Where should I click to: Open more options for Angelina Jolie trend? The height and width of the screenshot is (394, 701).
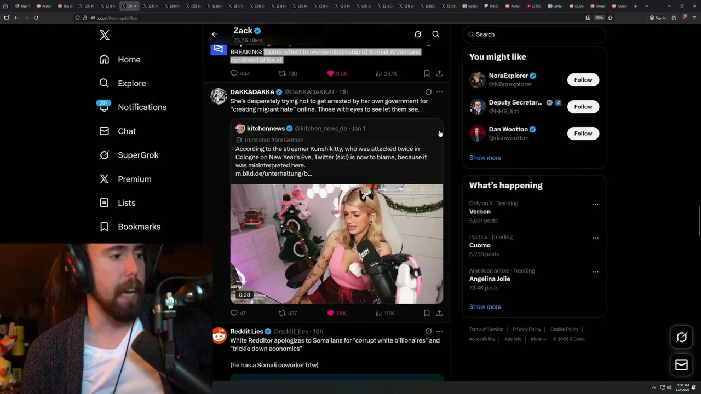click(595, 271)
